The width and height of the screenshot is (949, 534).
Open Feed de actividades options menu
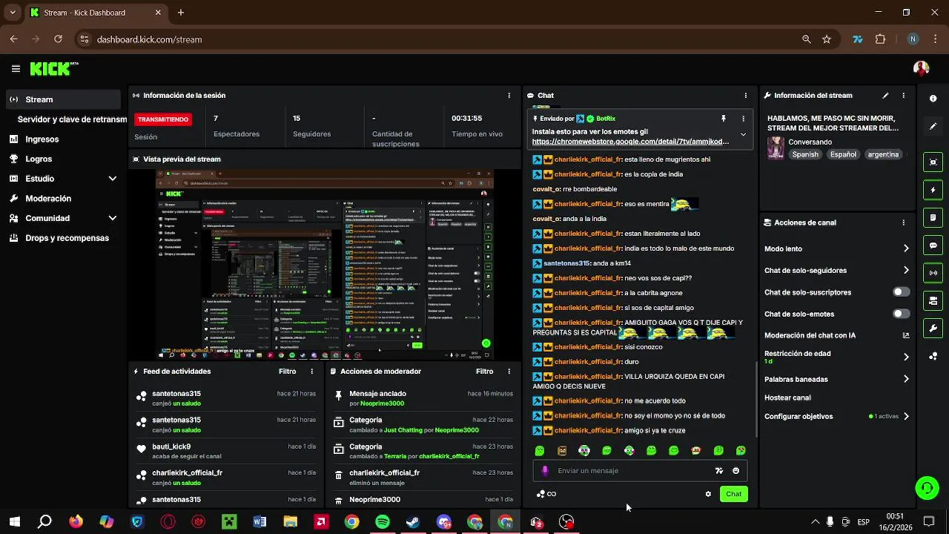(x=311, y=372)
